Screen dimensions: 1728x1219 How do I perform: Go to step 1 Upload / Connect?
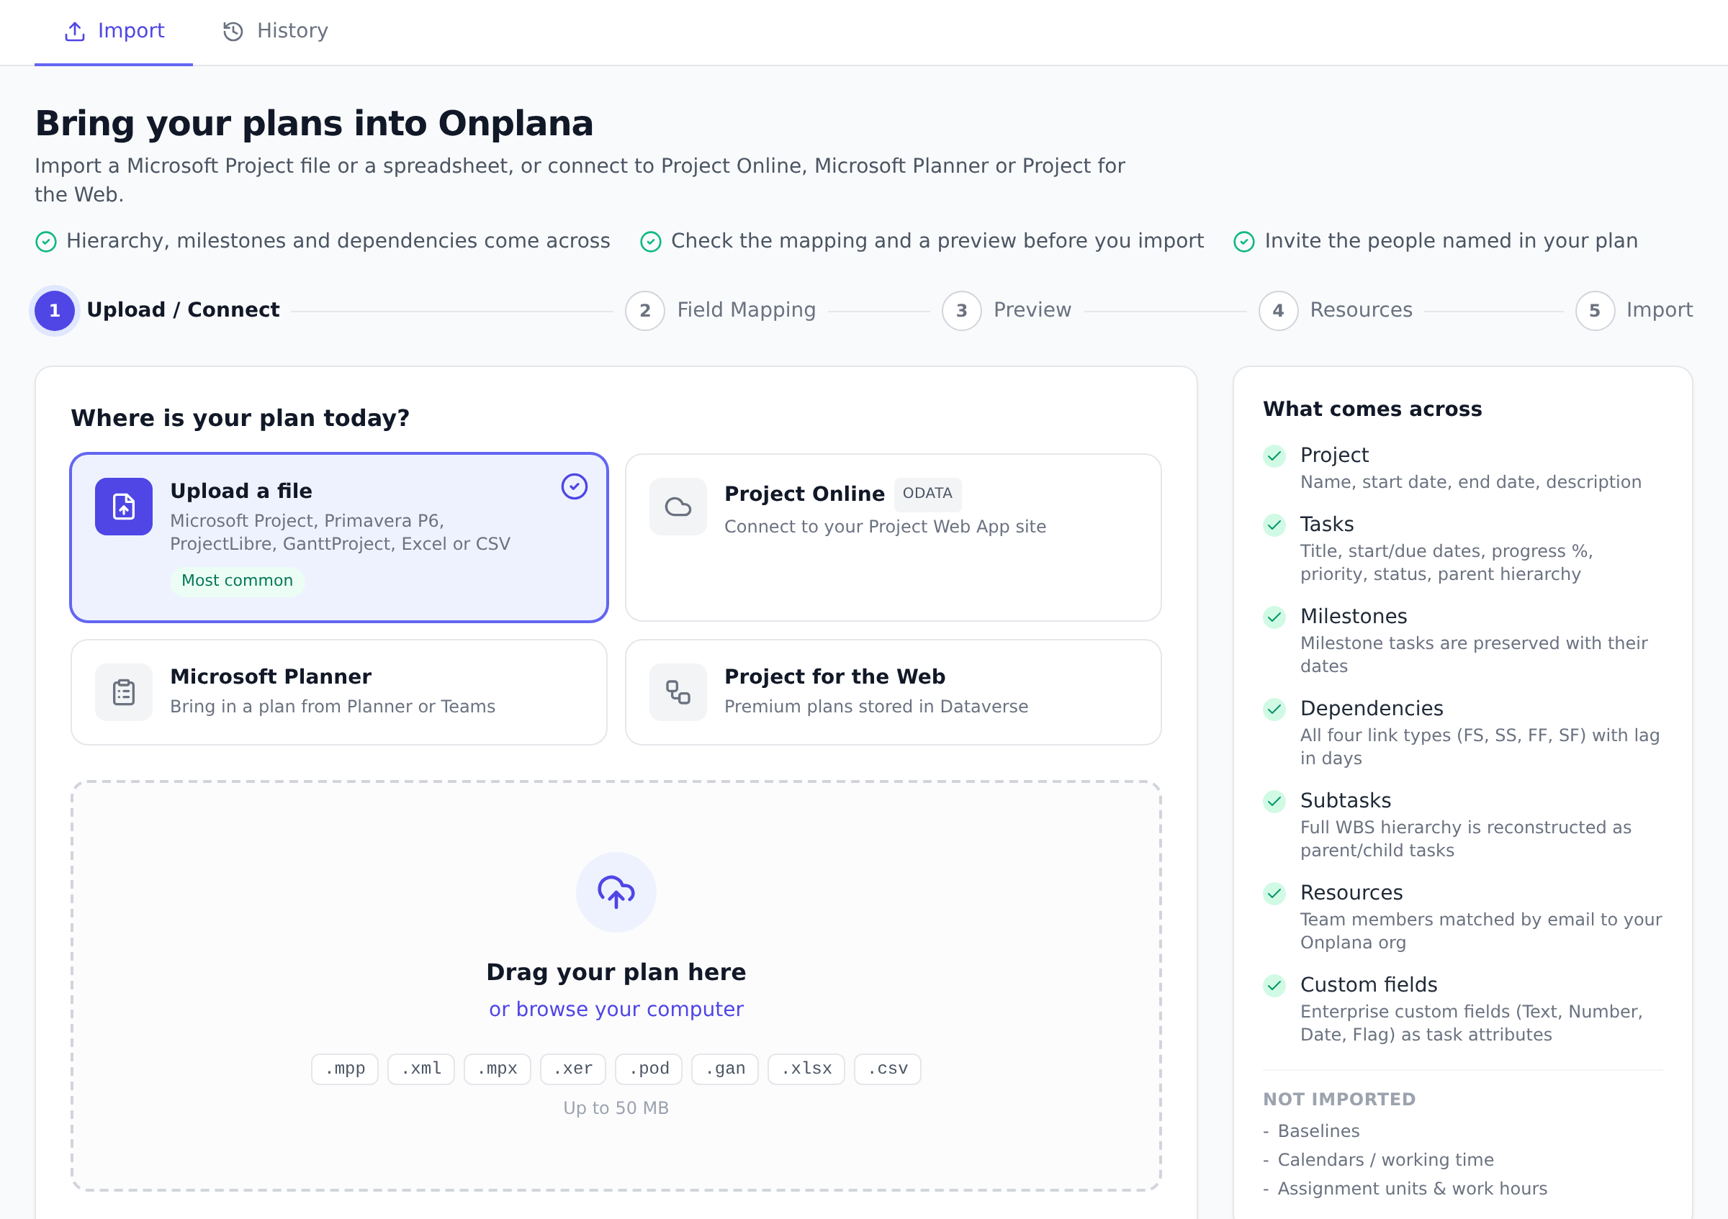157,311
